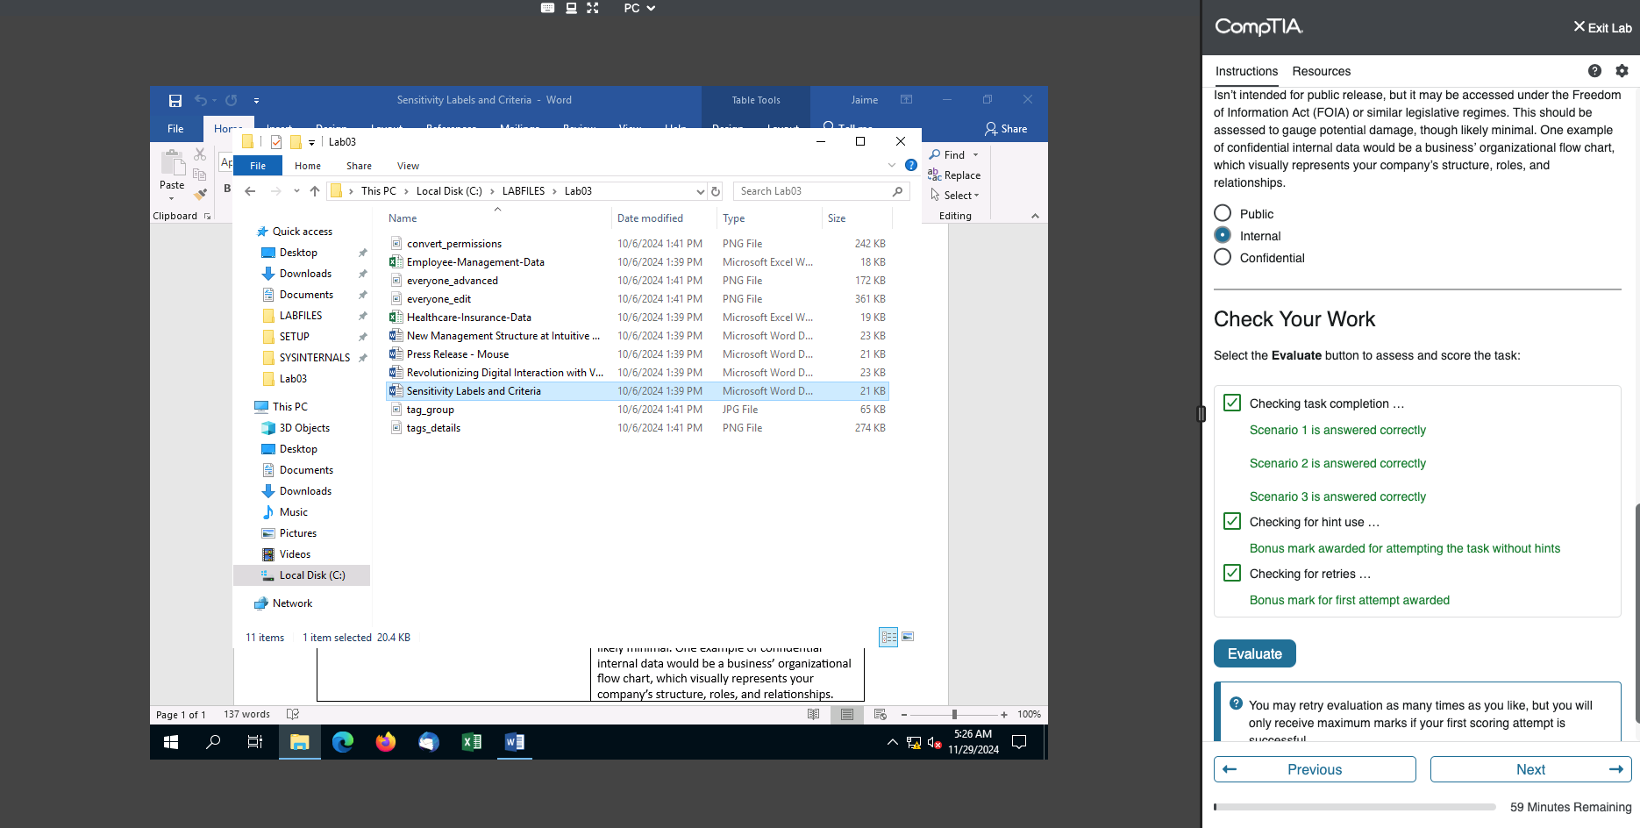Switch to Share tab in File Explorer
Screen dimensions: 1640x828
click(359, 166)
